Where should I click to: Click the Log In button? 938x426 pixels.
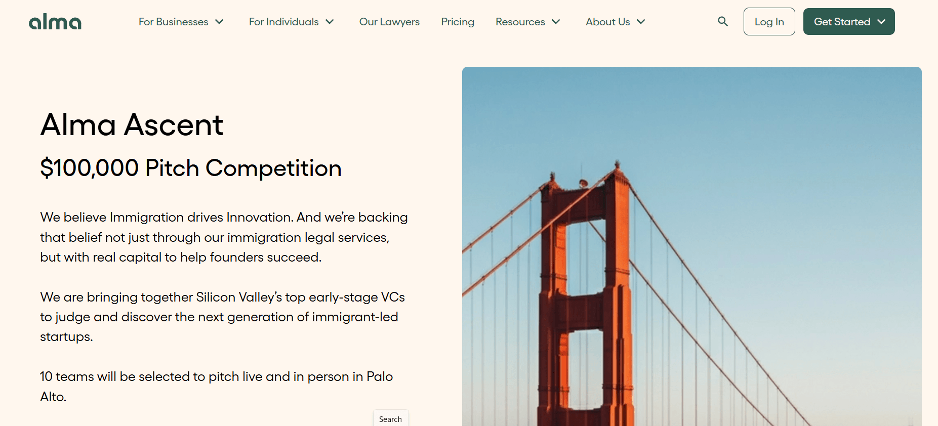(x=769, y=21)
